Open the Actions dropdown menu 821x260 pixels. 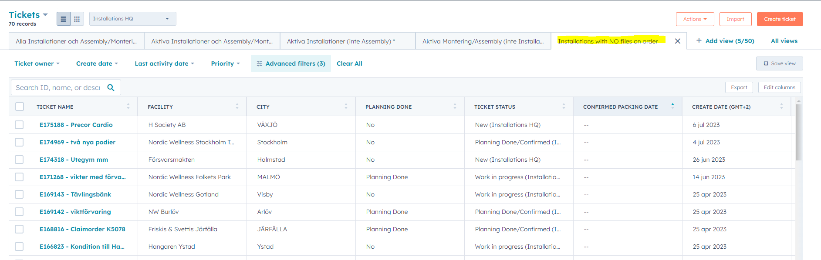click(x=695, y=19)
